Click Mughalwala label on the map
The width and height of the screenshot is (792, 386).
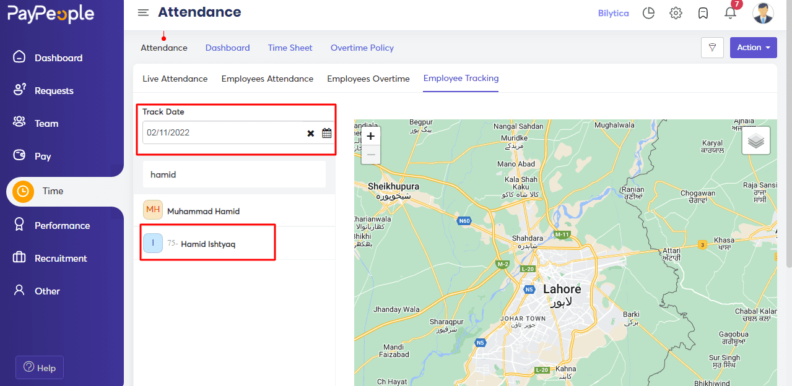pyautogui.click(x=614, y=125)
